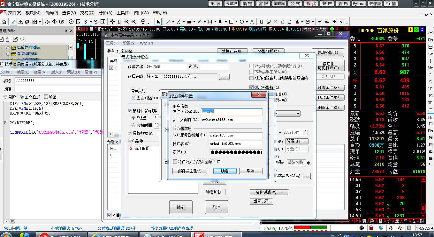Select the text annotation A tool
Image resolution: width=434 pixels, height=237 pixels.
pyautogui.click(x=252, y=22)
